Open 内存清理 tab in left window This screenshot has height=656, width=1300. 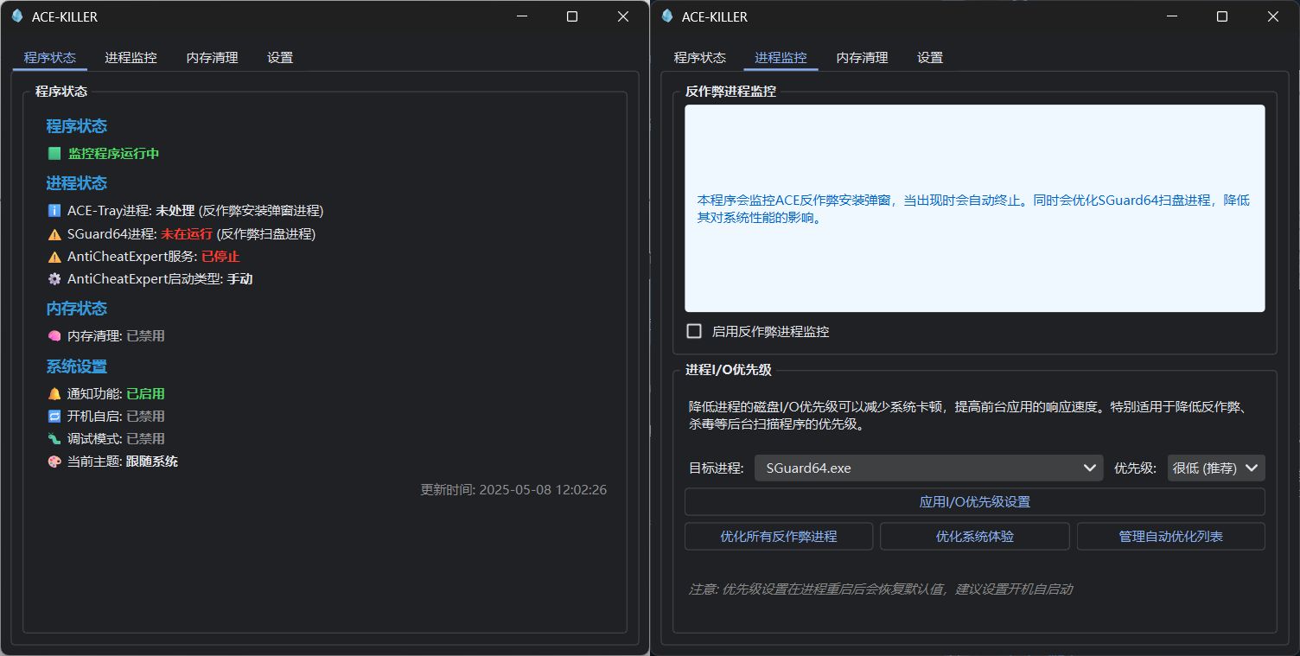click(x=213, y=58)
